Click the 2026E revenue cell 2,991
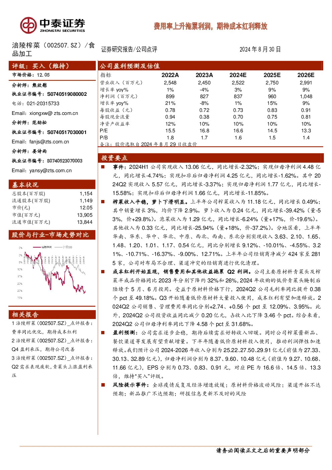 point(306,83)
